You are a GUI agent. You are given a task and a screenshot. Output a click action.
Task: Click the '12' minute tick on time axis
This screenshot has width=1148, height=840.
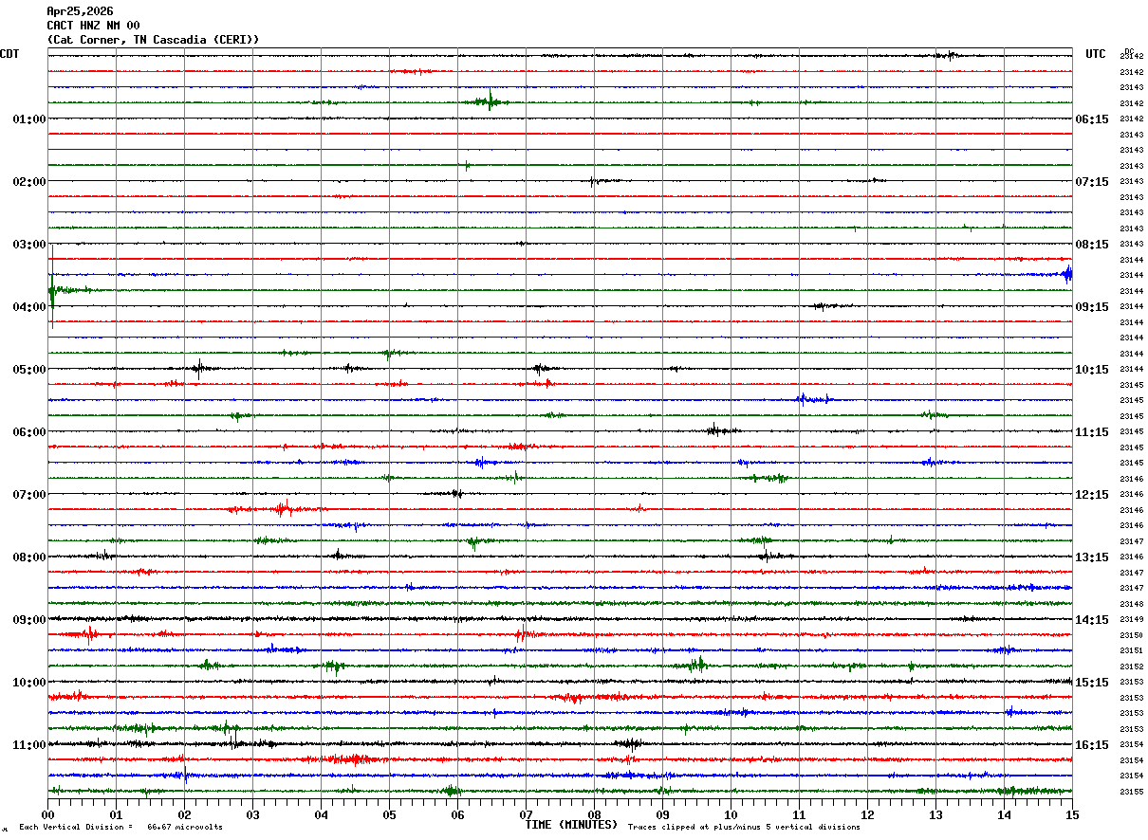pyautogui.click(x=867, y=814)
